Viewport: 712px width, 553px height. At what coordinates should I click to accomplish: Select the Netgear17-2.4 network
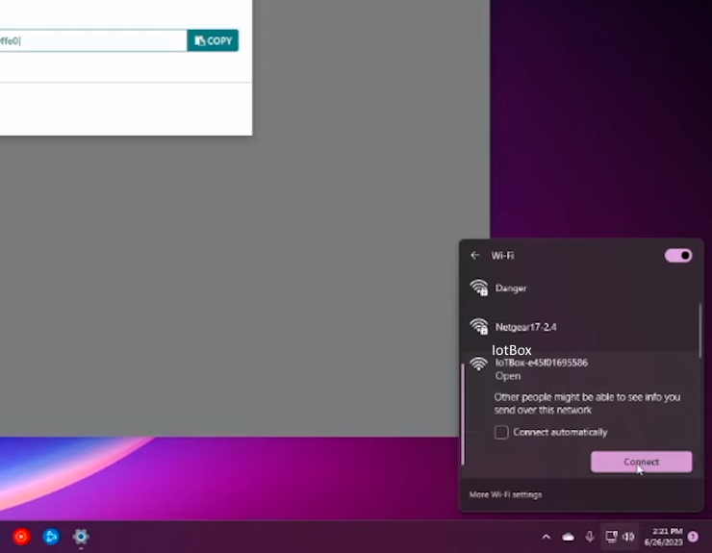(581, 327)
